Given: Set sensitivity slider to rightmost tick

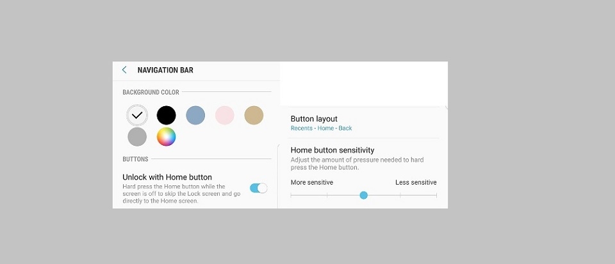Looking at the screenshot, I should click(436, 195).
